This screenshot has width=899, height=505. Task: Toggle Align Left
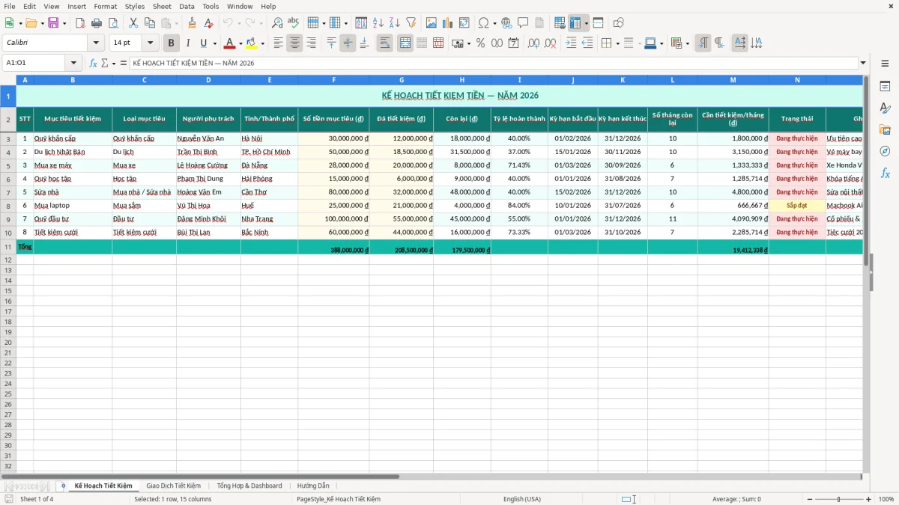(x=279, y=43)
